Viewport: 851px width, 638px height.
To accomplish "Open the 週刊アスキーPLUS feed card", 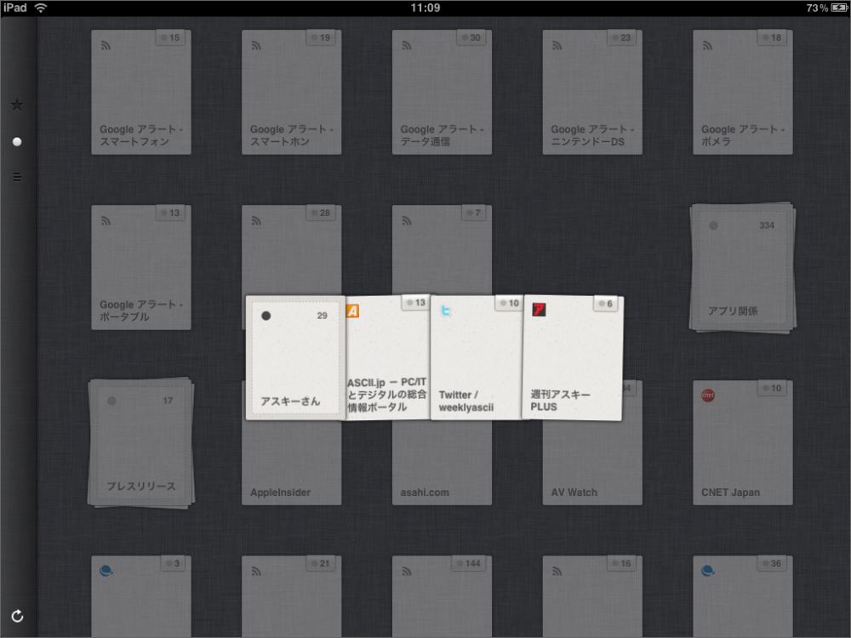I will pyautogui.click(x=572, y=357).
